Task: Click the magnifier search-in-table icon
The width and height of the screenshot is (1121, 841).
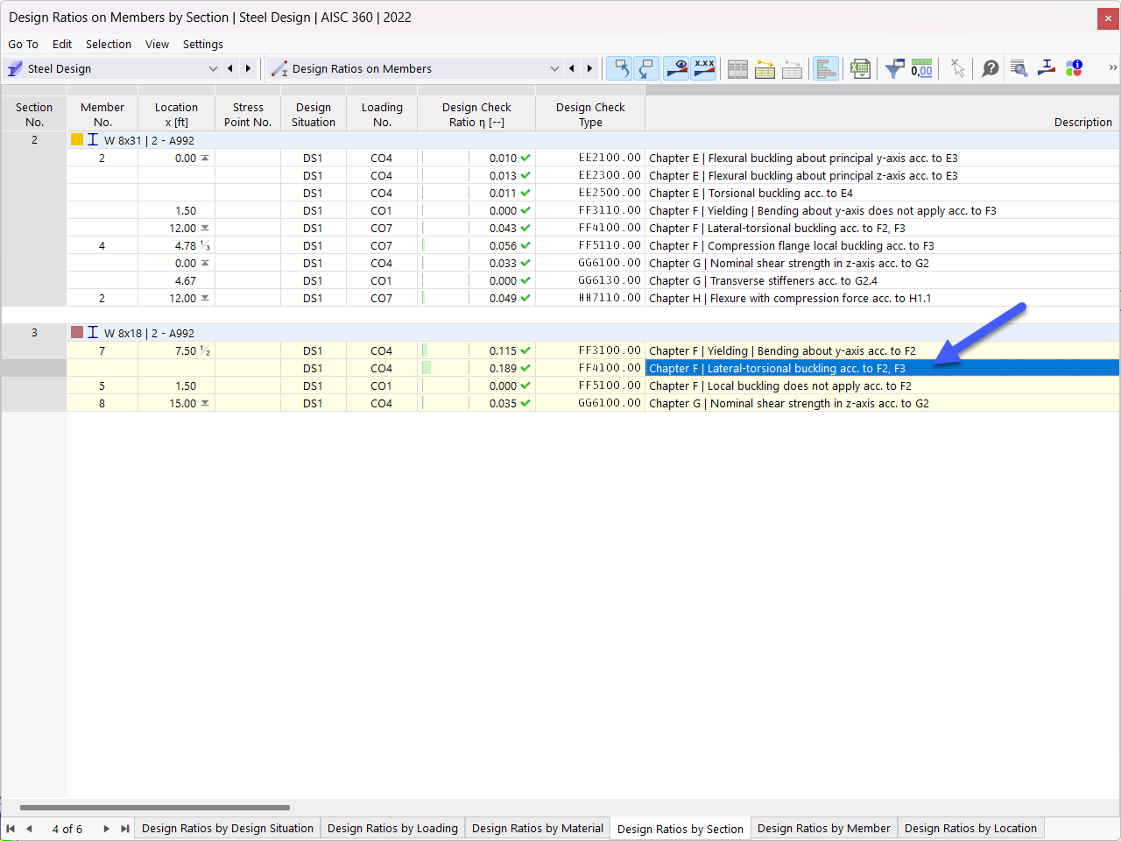Action: [x=1019, y=68]
